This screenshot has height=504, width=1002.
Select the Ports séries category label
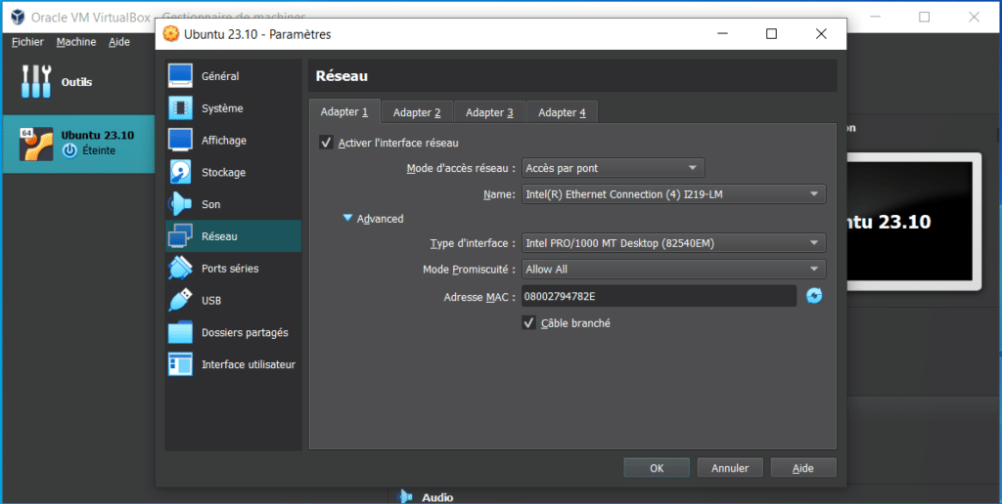click(x=230, y=269)
